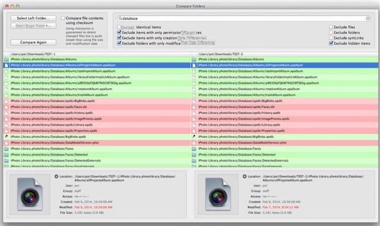Select Faces/Detected row text in TEST-1
380x226 pixels.
[49, 155]
